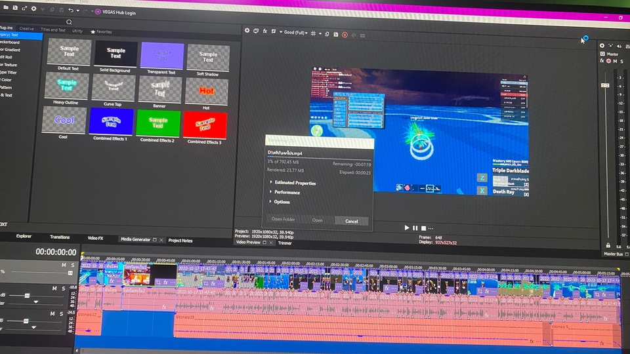Click the video output FX icon in preview toolbar
Viewport: 630px width, 354px height.
265,31
